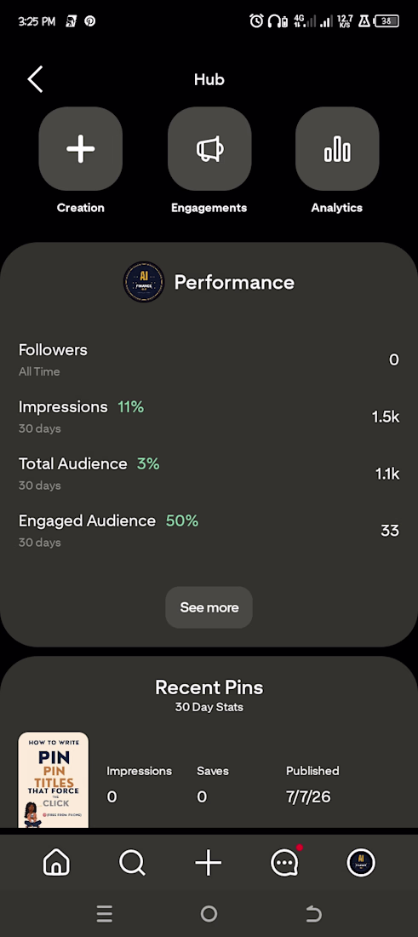The width and height of the screenshot is (418, 937).
Task: Tap the Android system back button
Action: tap(313, 914)
